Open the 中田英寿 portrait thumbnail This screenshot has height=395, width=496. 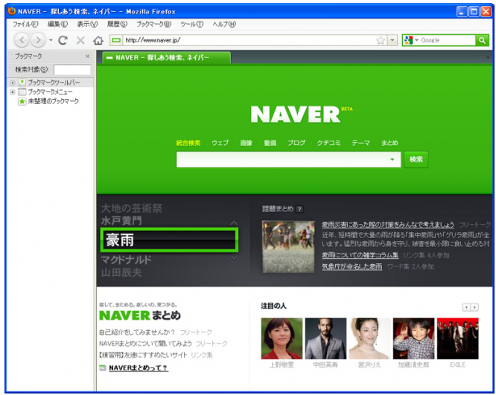(325, 338)
